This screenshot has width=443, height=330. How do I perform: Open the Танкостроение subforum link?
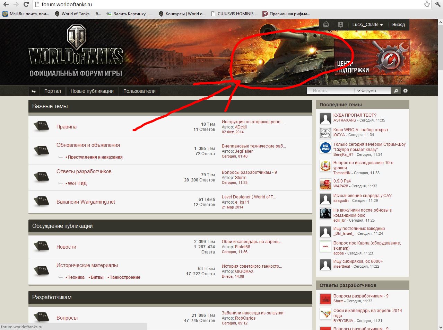(x=125, y=277)
